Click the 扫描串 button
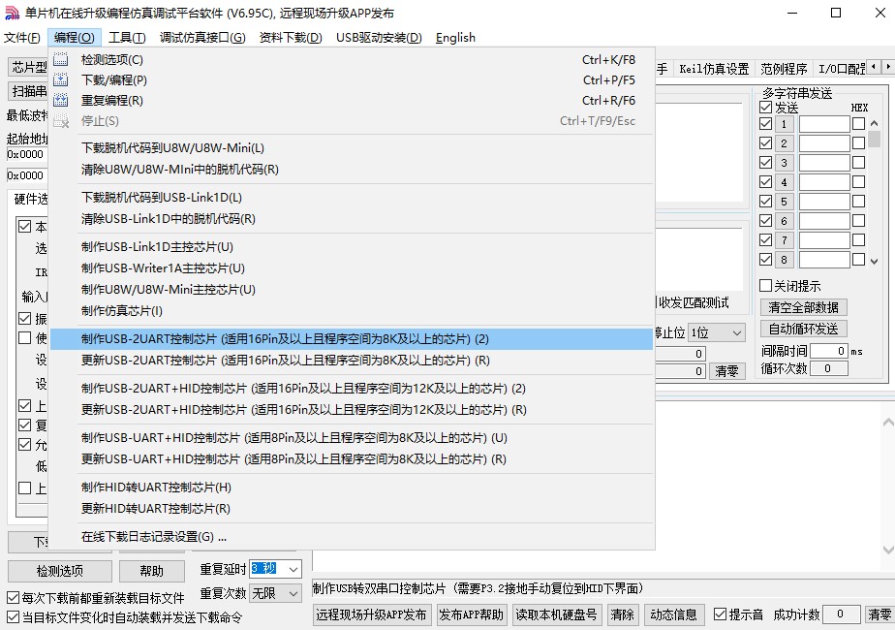 [x=28, y=91]
